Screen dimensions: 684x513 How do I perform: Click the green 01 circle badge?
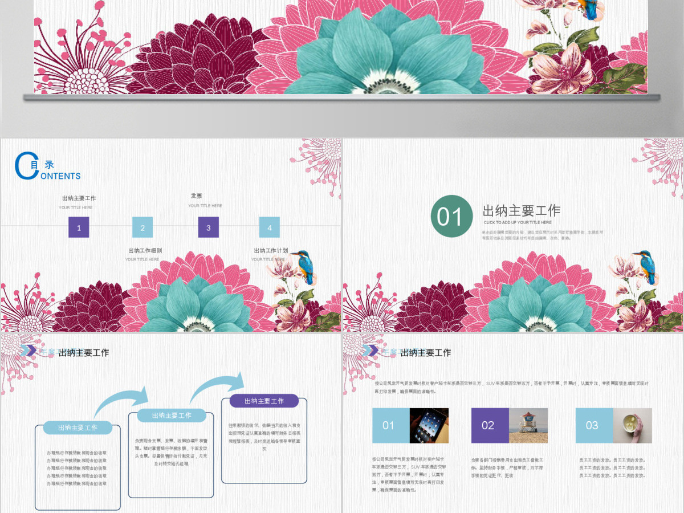(451, 216)
